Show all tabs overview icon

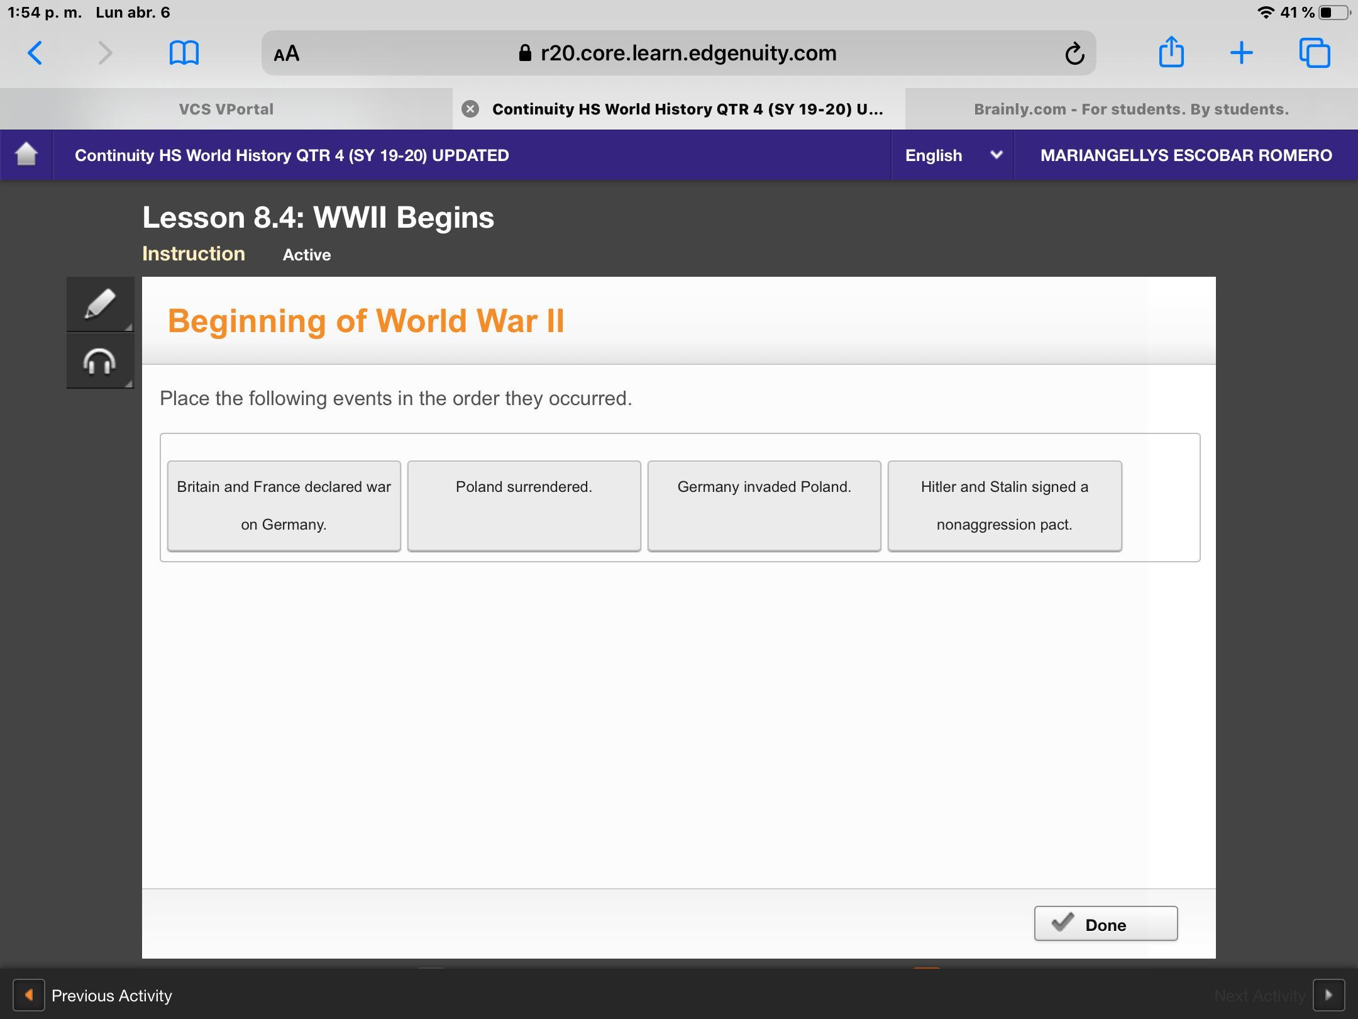pyautogui.click(x=1315, y=53)
